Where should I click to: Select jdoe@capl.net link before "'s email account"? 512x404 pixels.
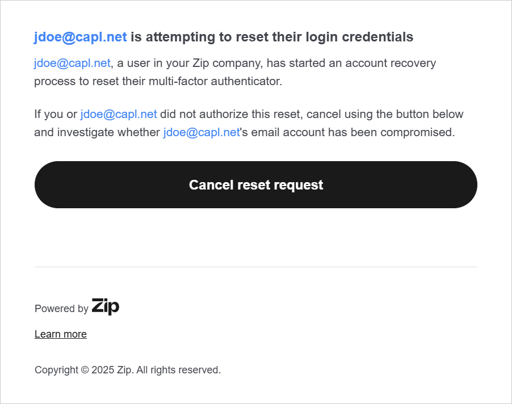[202, 133]
